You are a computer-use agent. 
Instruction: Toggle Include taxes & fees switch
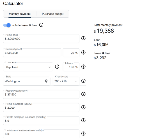pyautogui.click(x=7, y=25)
